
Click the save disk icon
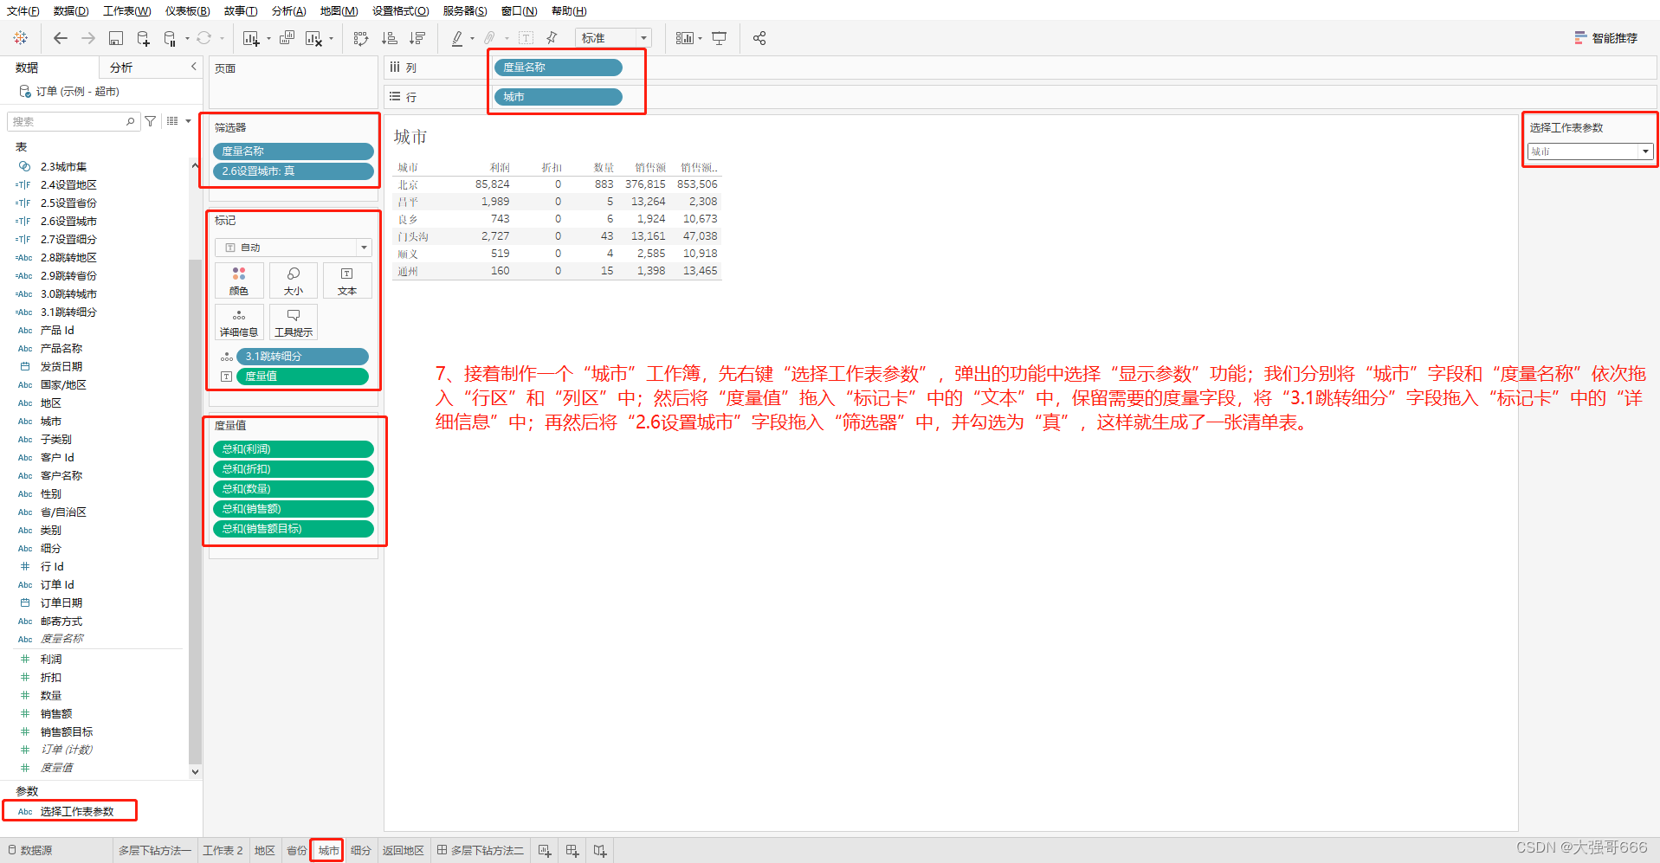pyautogui.click(x=116, y=38)
